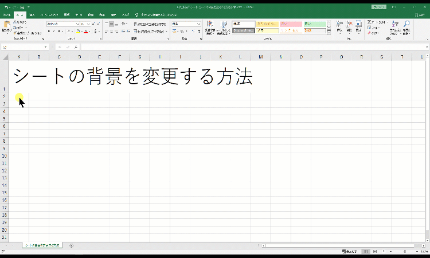Click the Insert cells icon

[339, 27]
